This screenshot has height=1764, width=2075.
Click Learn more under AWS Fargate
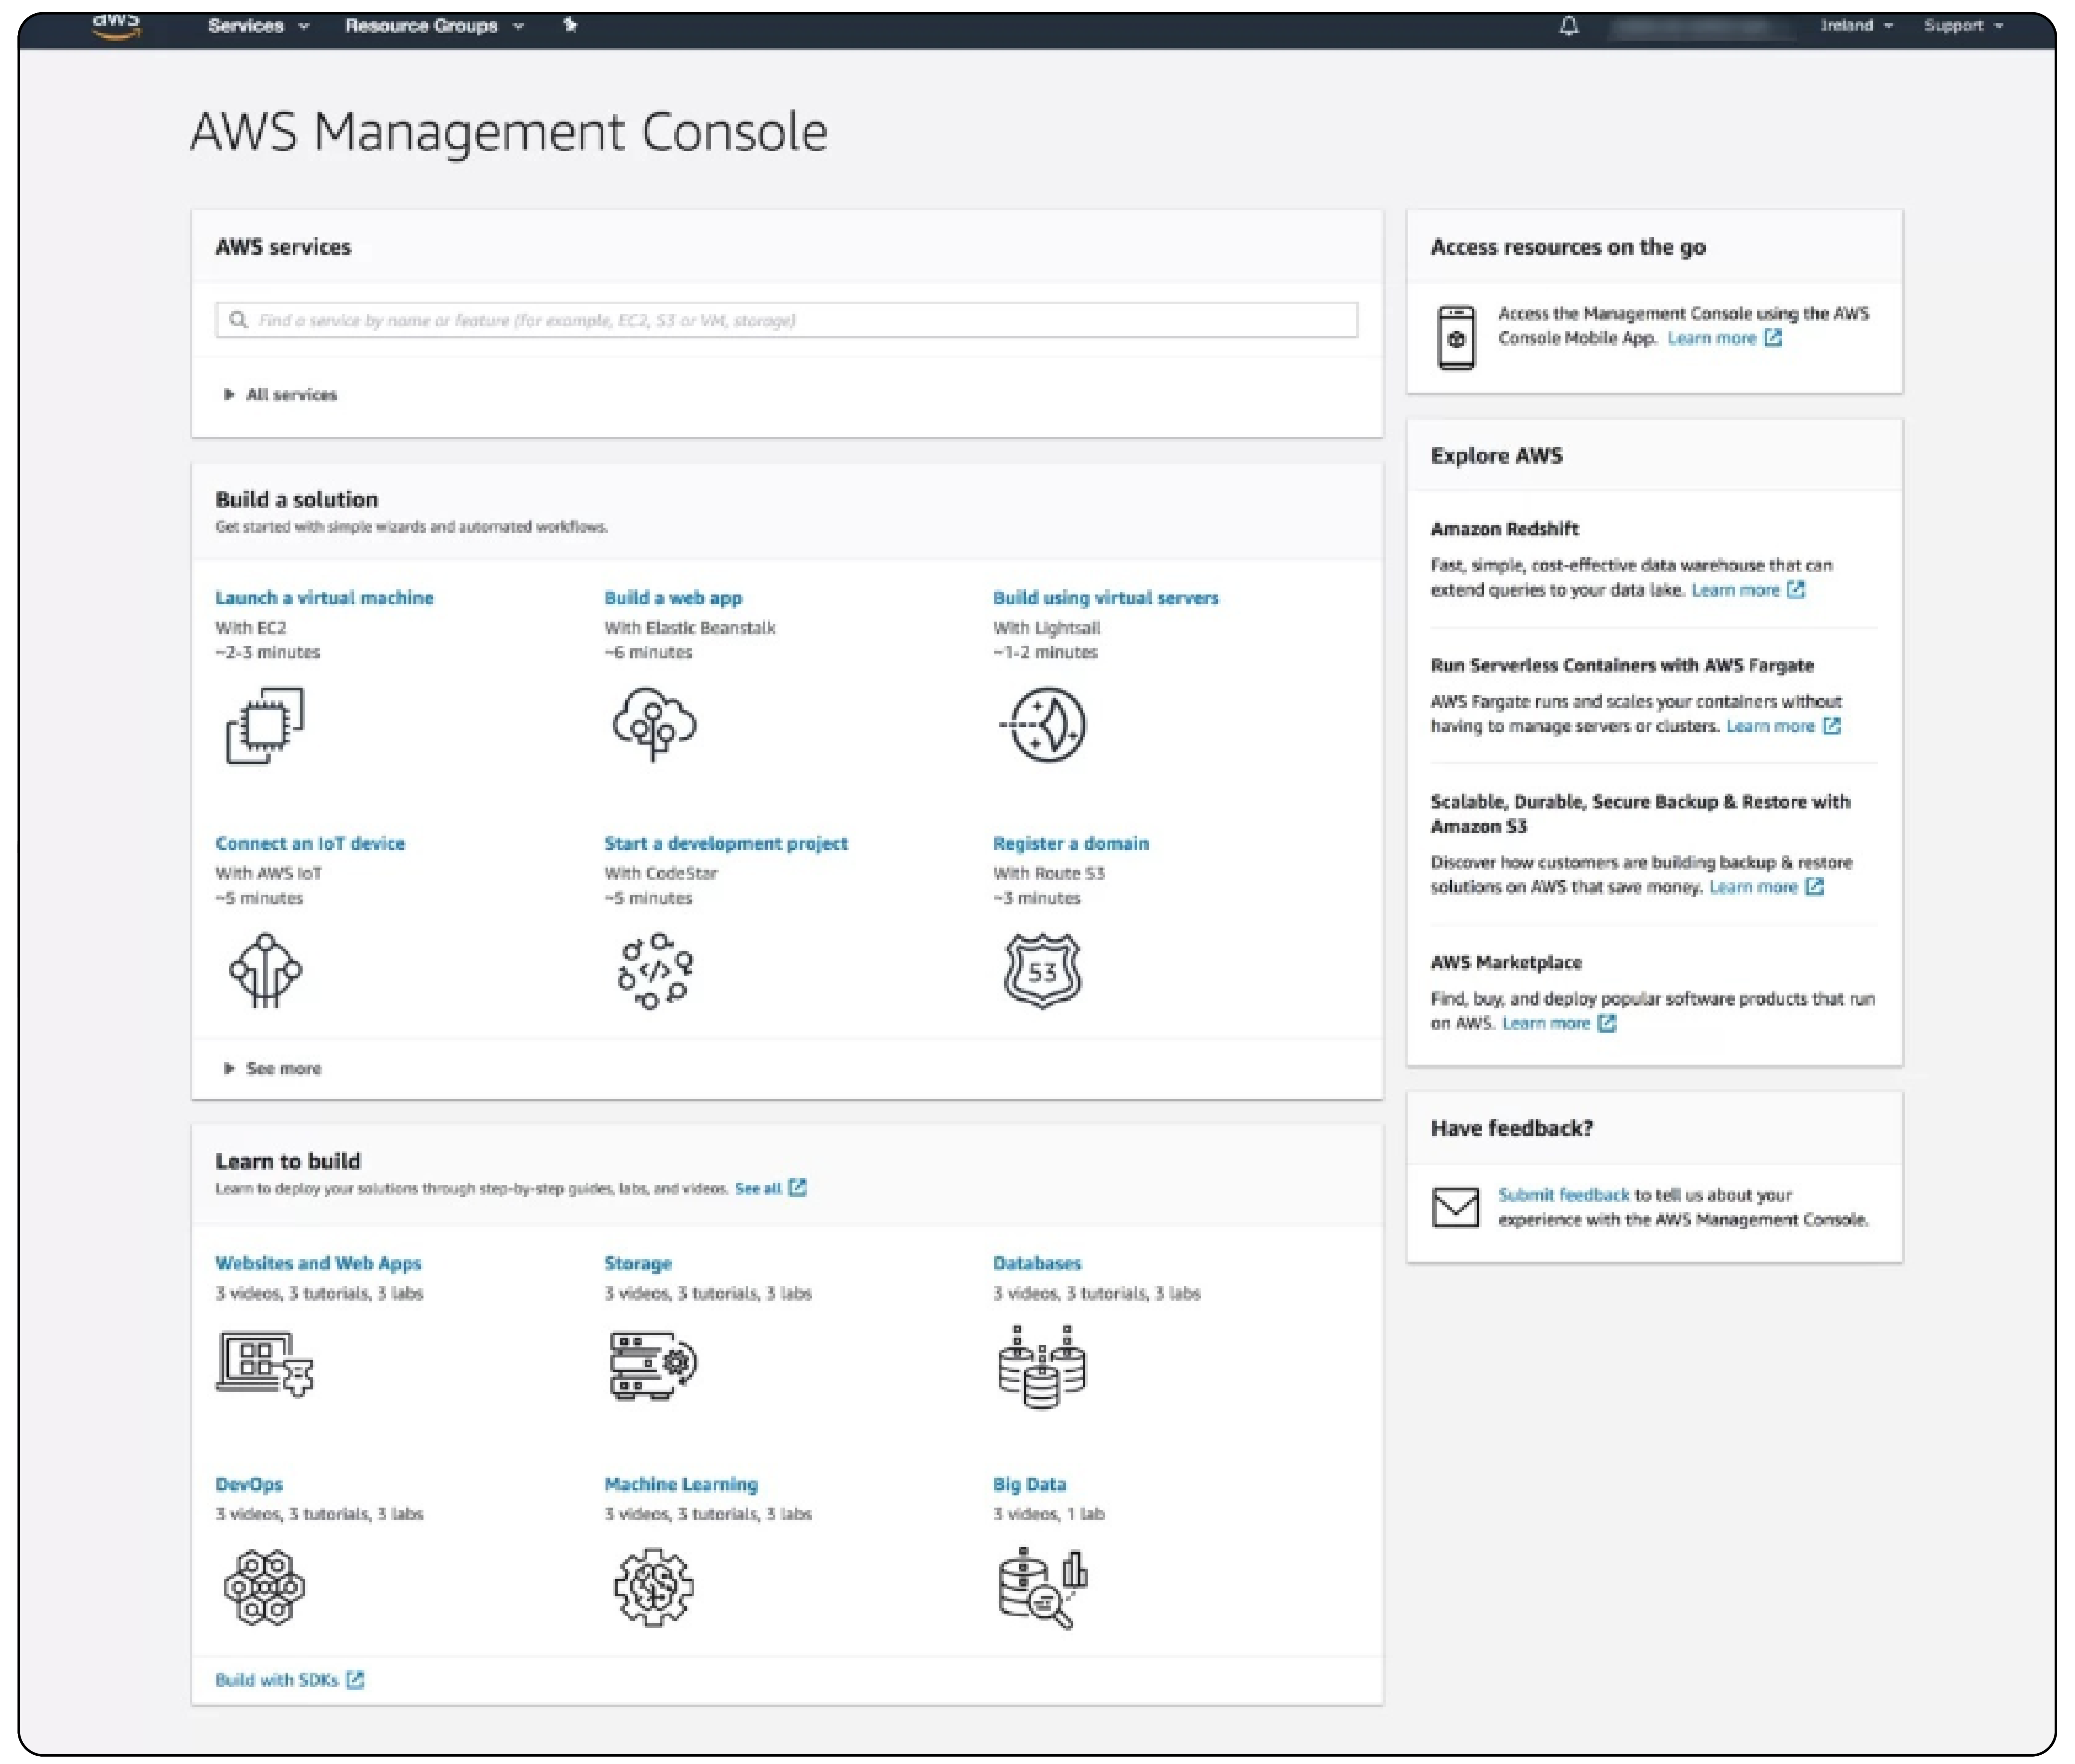(x=1770, y=726)
